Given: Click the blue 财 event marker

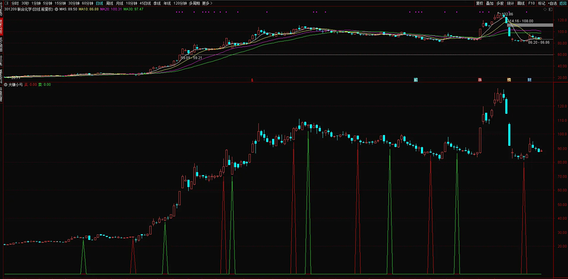Looking at the screenshot, I should pyautogui.click(x=529, y=79).
